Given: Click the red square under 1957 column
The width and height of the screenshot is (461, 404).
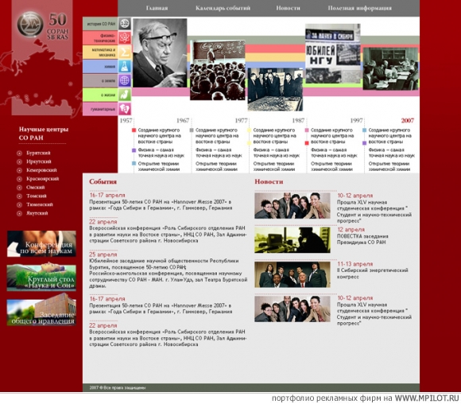Looking at the screenshot, I should pos(134,130).
